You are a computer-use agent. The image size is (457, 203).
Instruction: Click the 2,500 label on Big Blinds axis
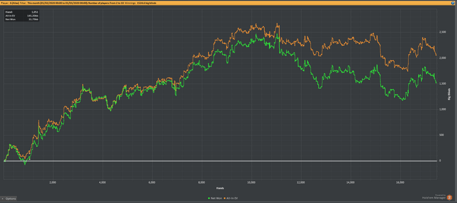click(443, 32)
